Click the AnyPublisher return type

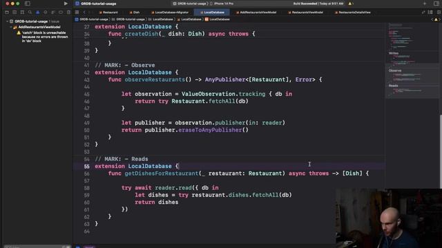tap(225, 80)
